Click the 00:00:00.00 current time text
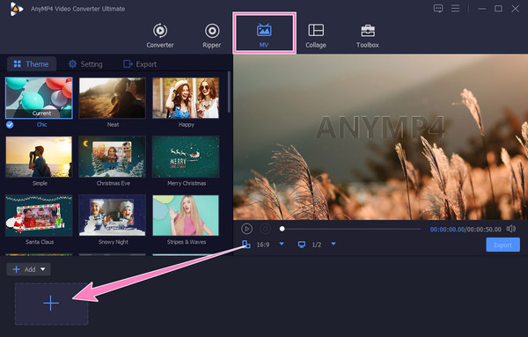528x337 pixels. [x=447, y=230]
